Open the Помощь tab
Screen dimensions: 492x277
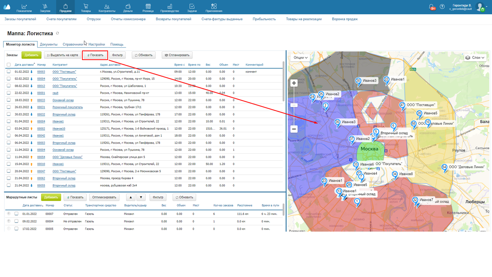117,44
